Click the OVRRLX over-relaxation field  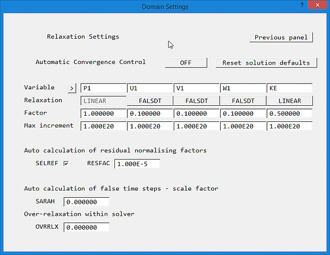pyautogui.click(x=87, y=227)
